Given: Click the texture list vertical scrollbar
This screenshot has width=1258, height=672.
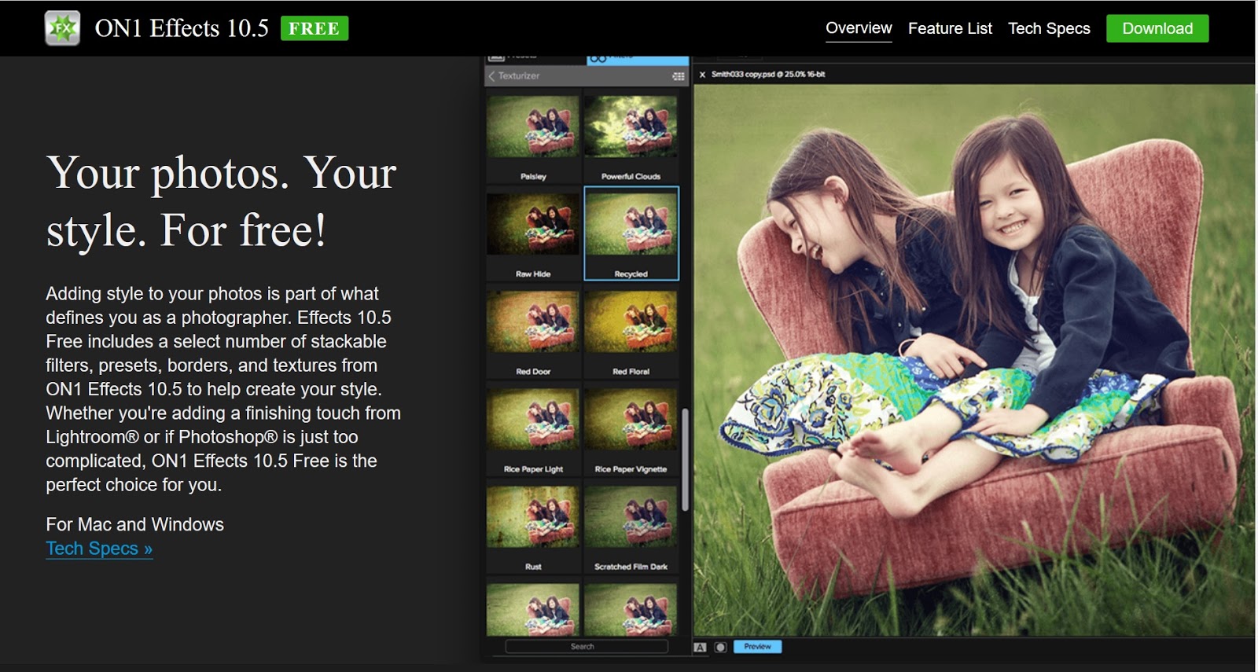Looking at the screenshot, I should (x=685, y=460).
